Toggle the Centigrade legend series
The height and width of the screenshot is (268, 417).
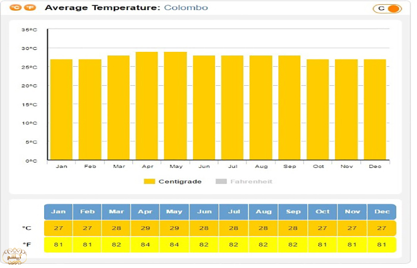click(179, 181)
